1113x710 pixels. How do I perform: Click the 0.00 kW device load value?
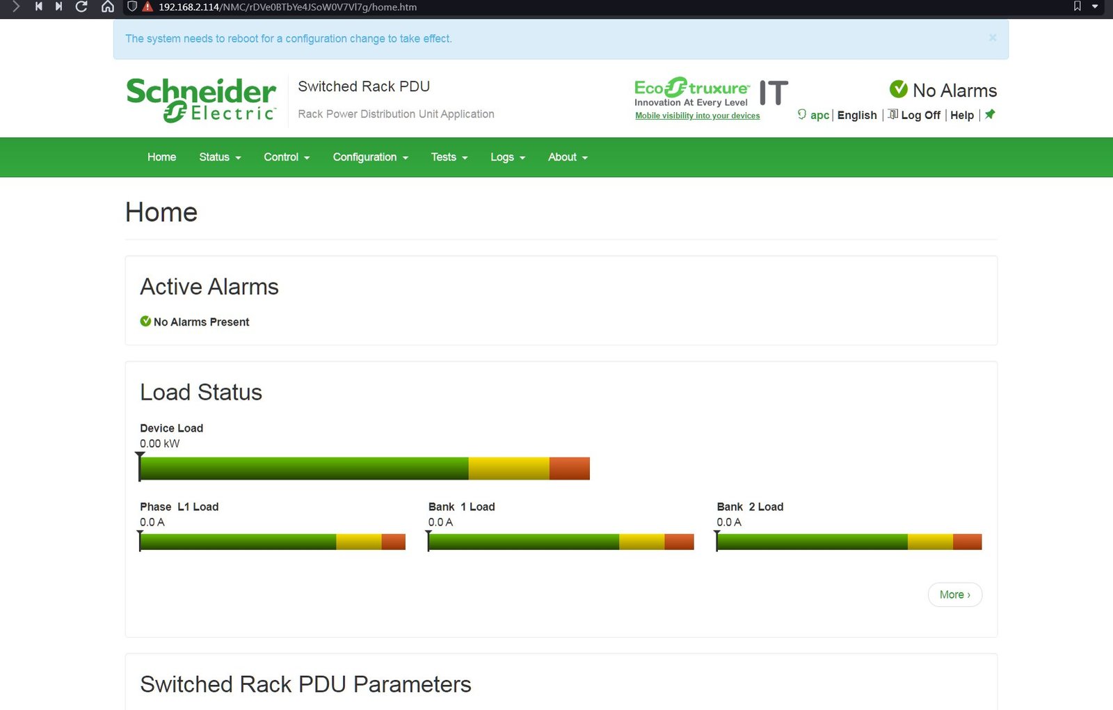[159, 443]
